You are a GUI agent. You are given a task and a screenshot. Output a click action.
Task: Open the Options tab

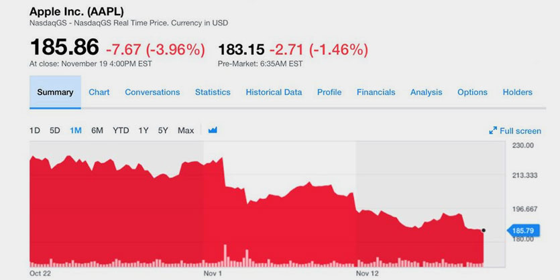472,92
